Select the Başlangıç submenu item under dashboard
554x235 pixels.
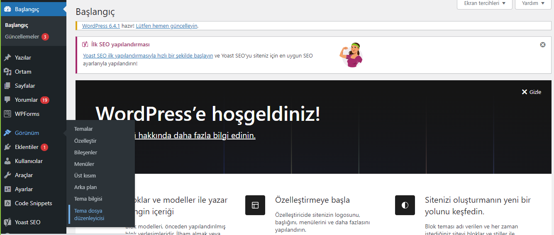tap(17, 25)
